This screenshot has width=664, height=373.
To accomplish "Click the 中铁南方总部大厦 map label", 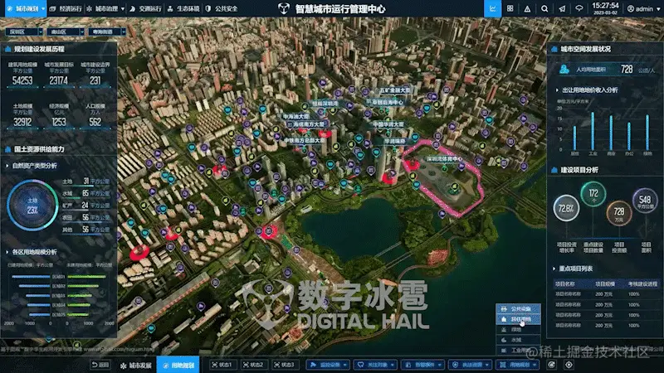I will click(x=305, y=140).
